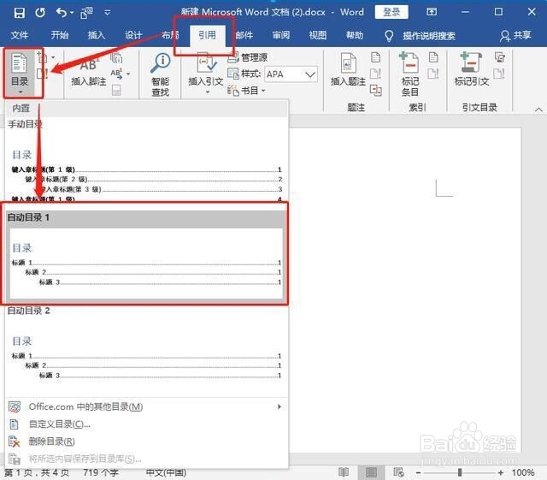Open the 书目 bibliography dropdown
The width and height of the screenshot is (547, 480).
coord(247,91)
